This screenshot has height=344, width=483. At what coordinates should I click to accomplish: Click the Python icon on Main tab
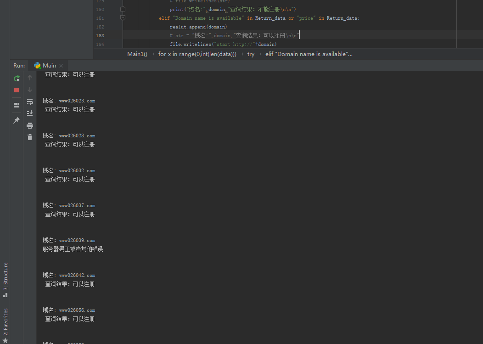(x=37, y=65)
